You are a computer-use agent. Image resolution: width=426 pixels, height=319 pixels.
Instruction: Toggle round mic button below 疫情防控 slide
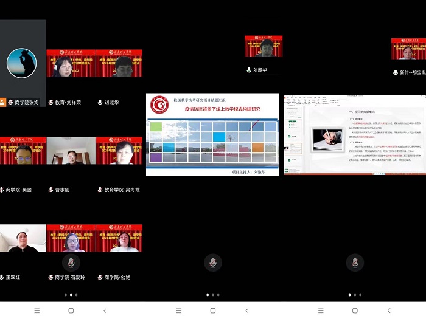(212, 262)
